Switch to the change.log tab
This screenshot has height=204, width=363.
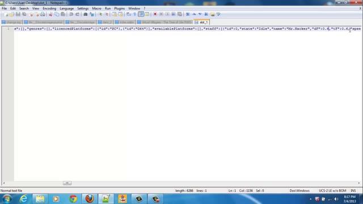pos(11,22)
